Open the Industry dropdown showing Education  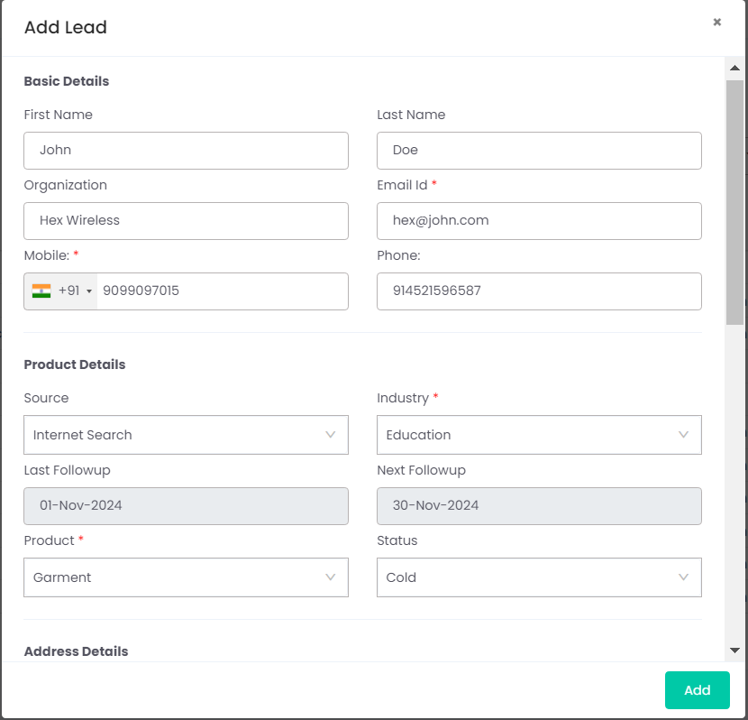[x=539, y=435]
